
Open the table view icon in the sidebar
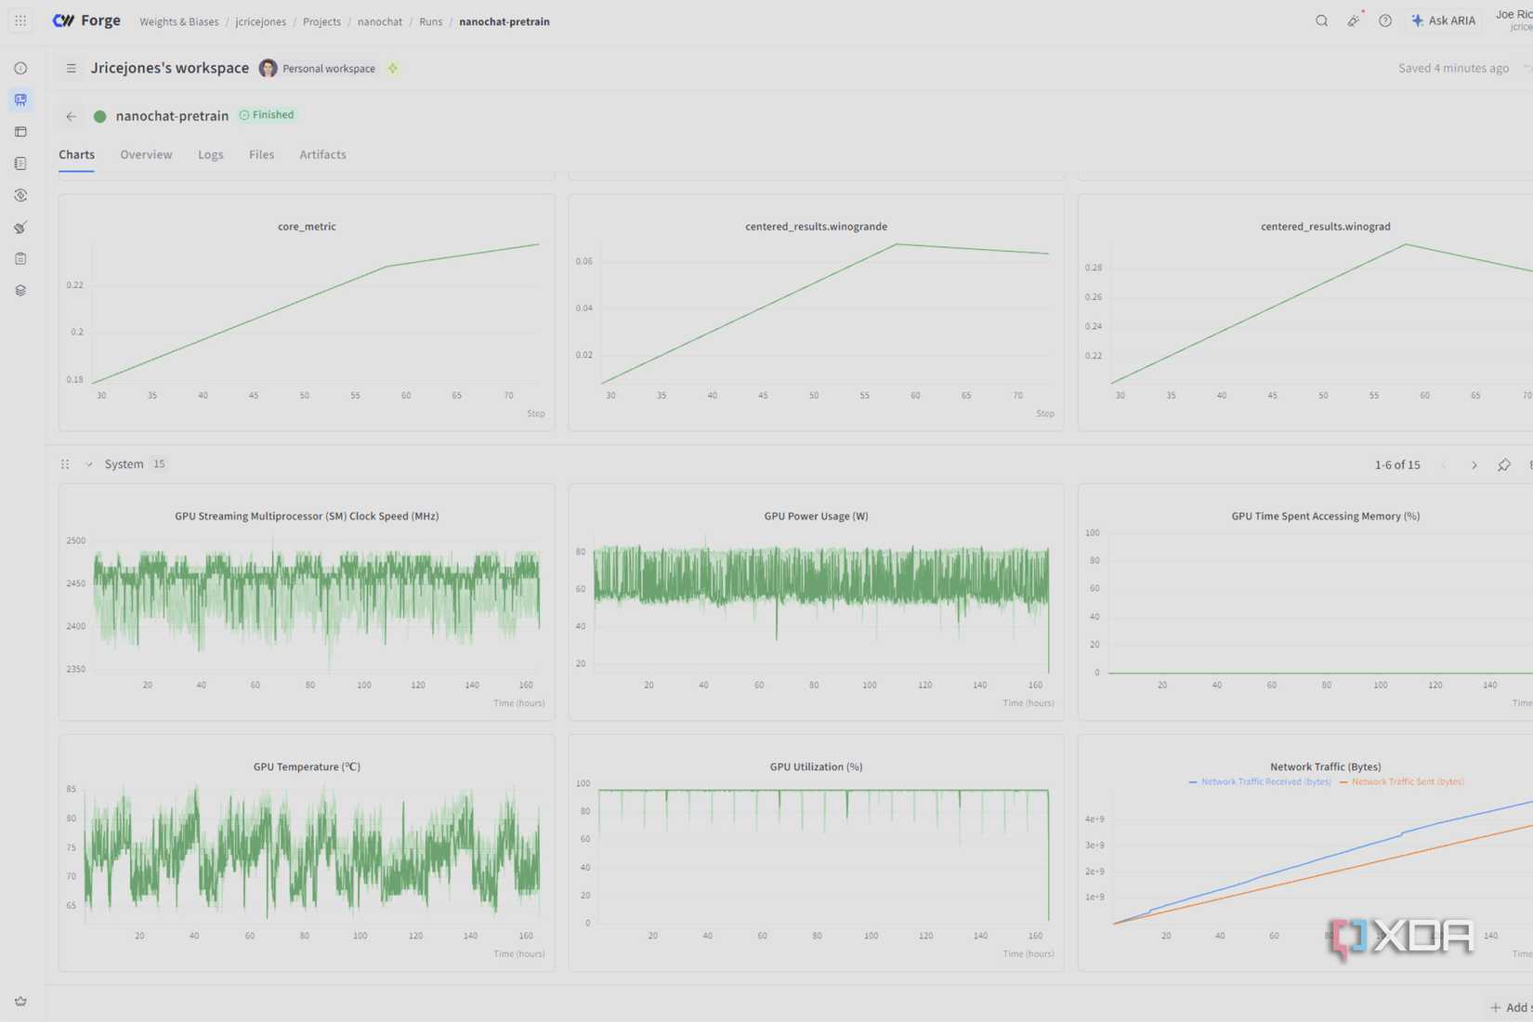[20, 132]
